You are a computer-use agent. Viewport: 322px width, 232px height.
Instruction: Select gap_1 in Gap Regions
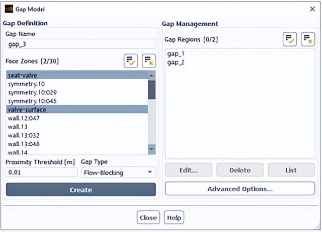[x=176, y=54]
